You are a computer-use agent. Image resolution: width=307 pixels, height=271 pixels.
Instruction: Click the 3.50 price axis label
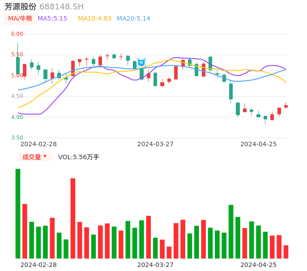[17, 138]
